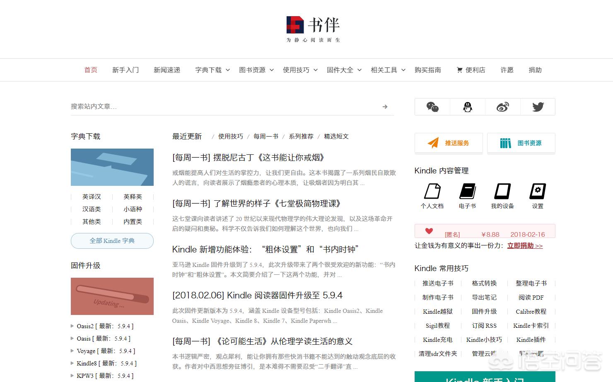613x382 pixels.
Task: Expand the Kindle8 firmware item
Action: [x=104, y=363]
